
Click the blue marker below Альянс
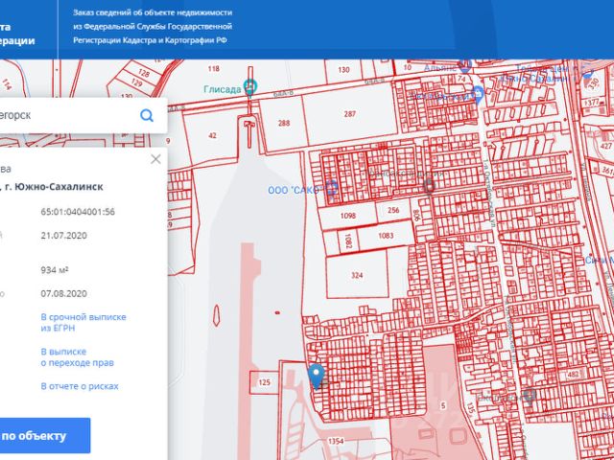pyautogui.click(x=478, y=93)
